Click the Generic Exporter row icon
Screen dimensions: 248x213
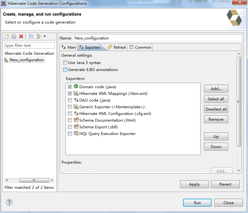[76, 107]
